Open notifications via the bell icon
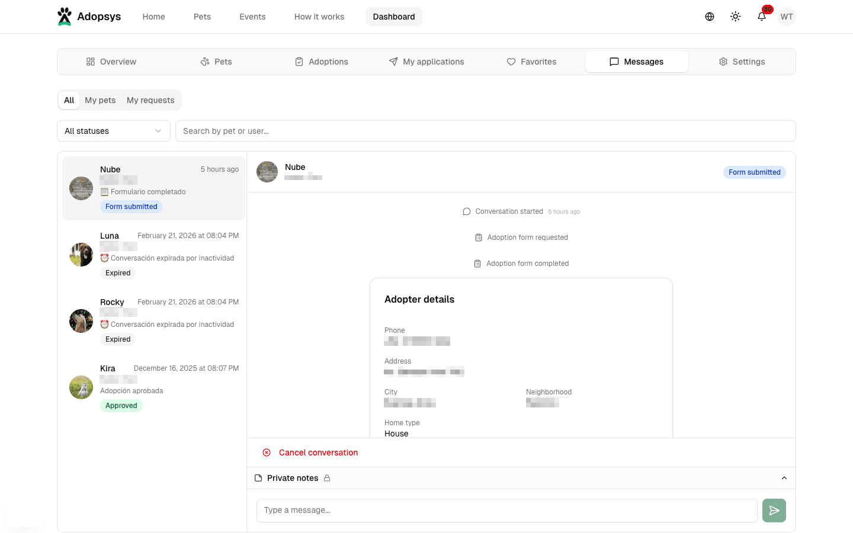The width and height of the screenshot is (853, 533). coord(761,16)
